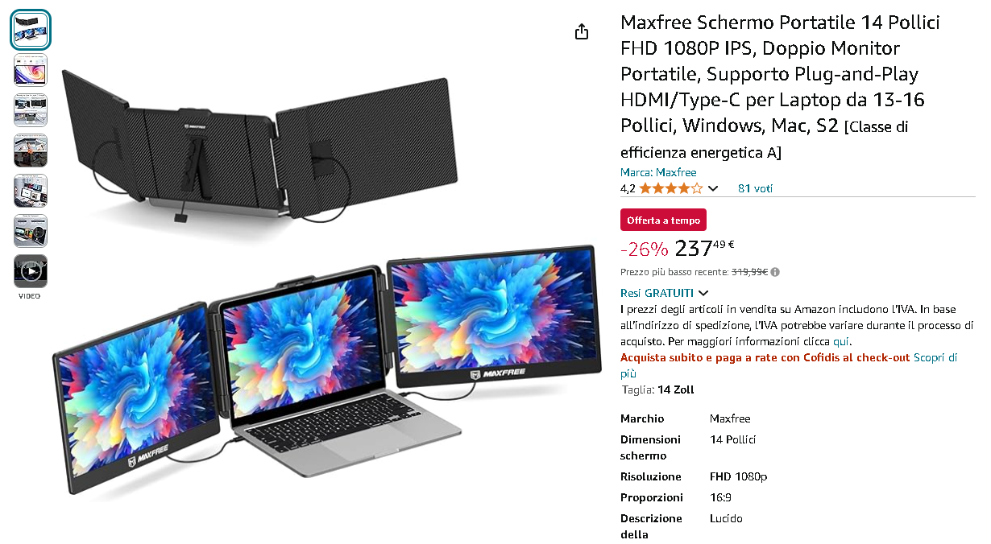Select the fifth product thumbnail
Viewport: 991px width, 544px height.
tap(31, 191)
